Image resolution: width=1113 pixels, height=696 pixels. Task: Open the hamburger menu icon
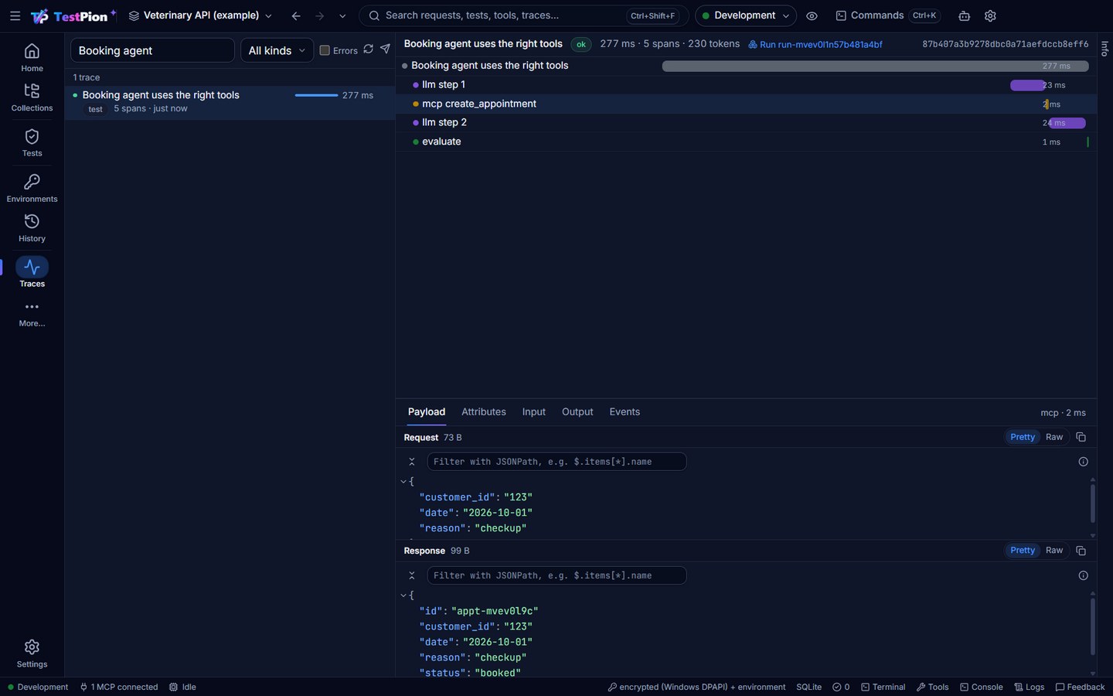coord(15,15)
